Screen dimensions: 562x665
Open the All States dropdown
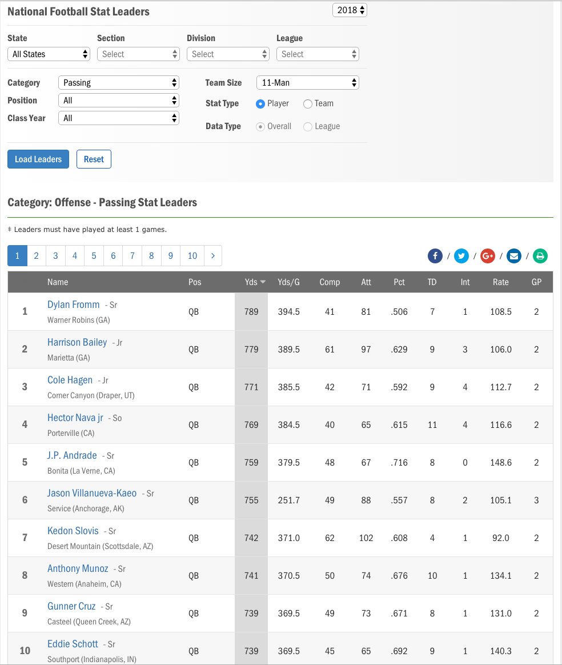tap(49, 54)
